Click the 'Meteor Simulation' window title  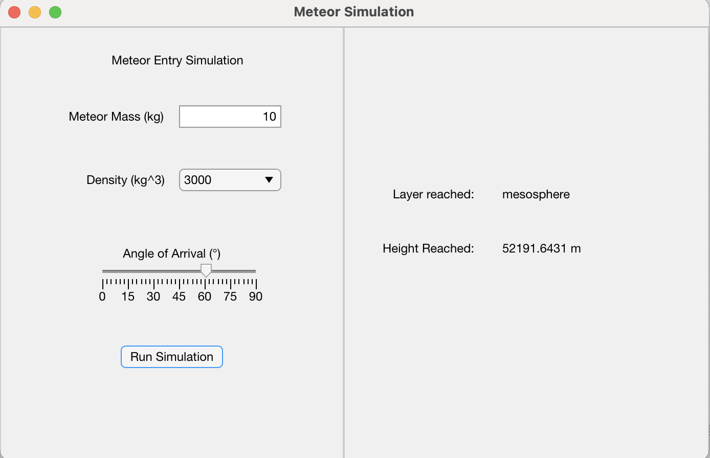pos(354,12)
